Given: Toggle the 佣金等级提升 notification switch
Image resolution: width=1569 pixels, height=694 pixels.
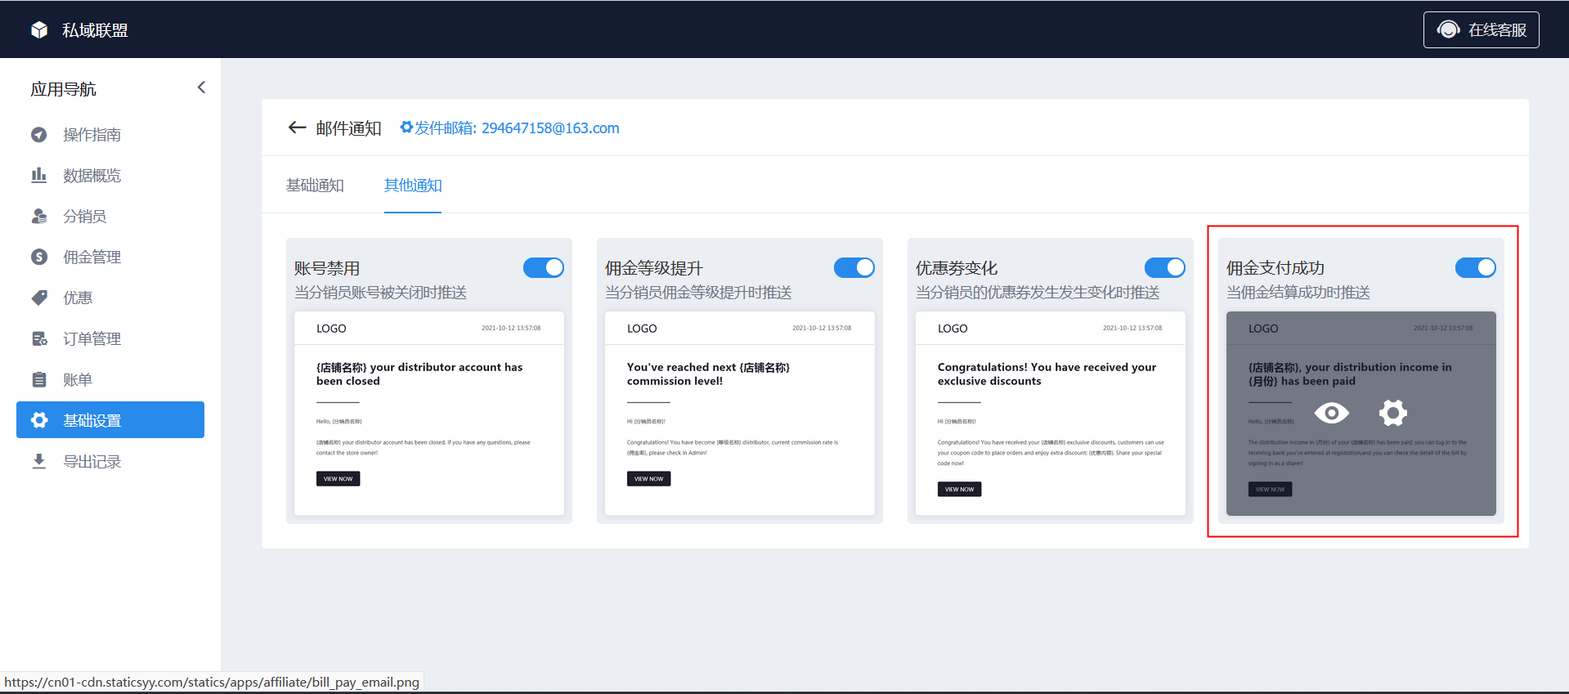Looking at the screenshot, I should click(854, 267).
